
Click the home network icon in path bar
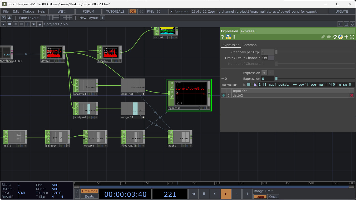point(40,24)
